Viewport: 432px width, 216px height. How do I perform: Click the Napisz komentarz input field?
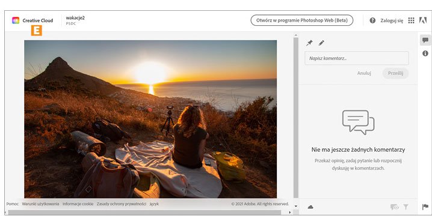357,58
